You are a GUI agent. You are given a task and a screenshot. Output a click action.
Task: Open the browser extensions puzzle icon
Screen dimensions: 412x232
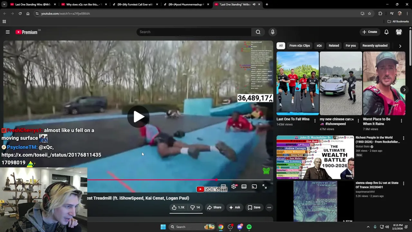(380, 14)
